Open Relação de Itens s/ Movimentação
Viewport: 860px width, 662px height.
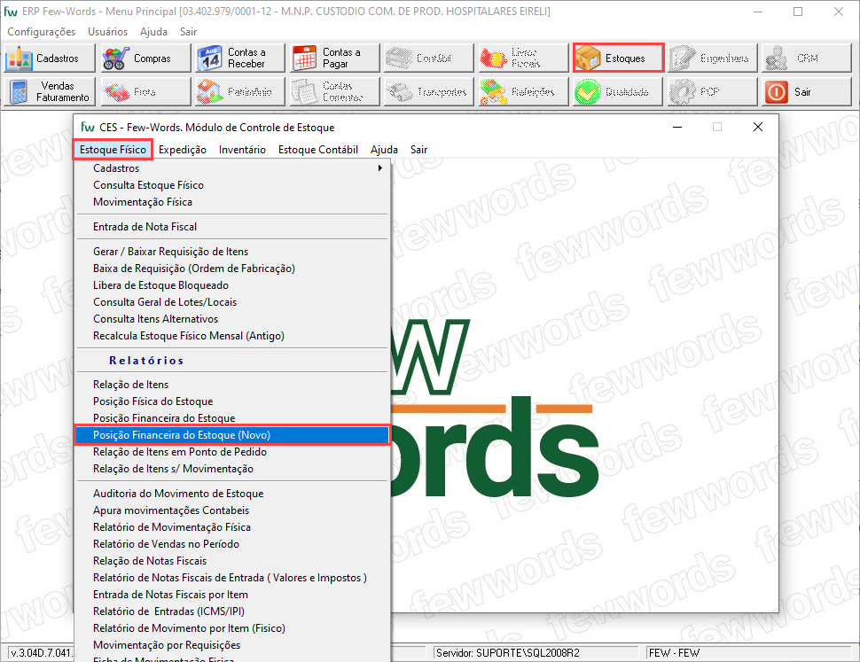[x=232, y=469]
